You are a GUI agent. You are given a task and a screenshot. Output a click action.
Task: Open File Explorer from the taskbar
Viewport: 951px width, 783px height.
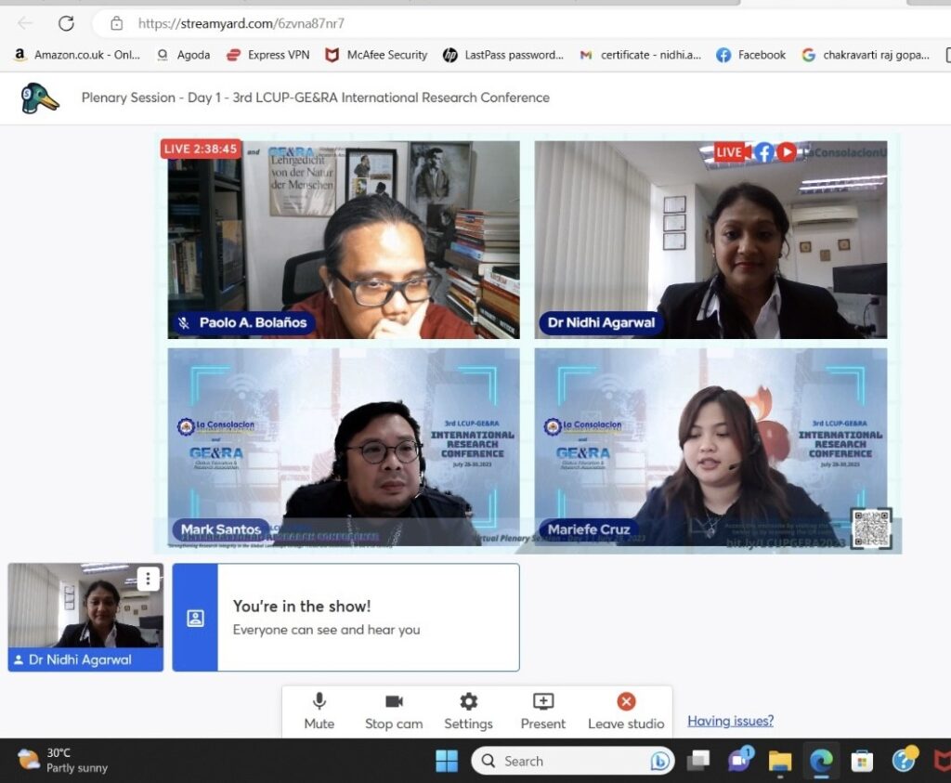[780, 761]
